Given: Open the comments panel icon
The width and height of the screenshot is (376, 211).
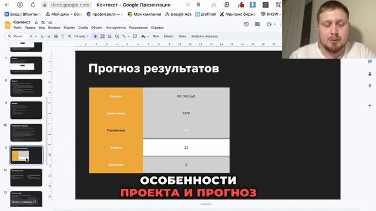Looking at the screenshot, I should tap(257, 24).
